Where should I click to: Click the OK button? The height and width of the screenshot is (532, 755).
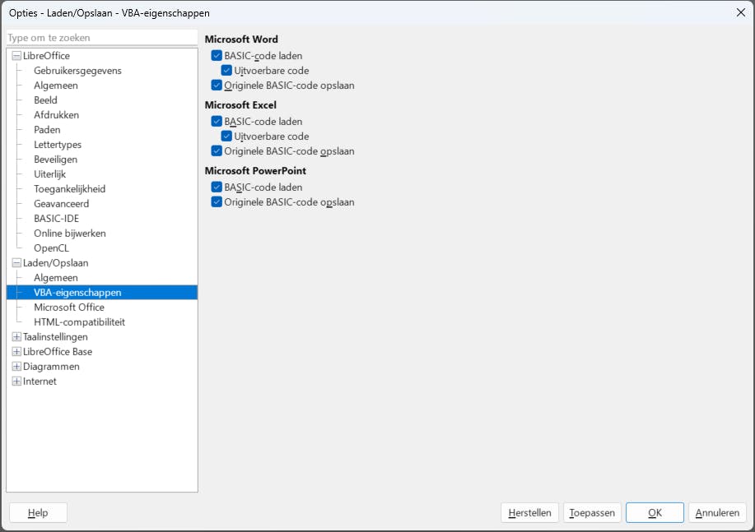(x=655, y=513)
